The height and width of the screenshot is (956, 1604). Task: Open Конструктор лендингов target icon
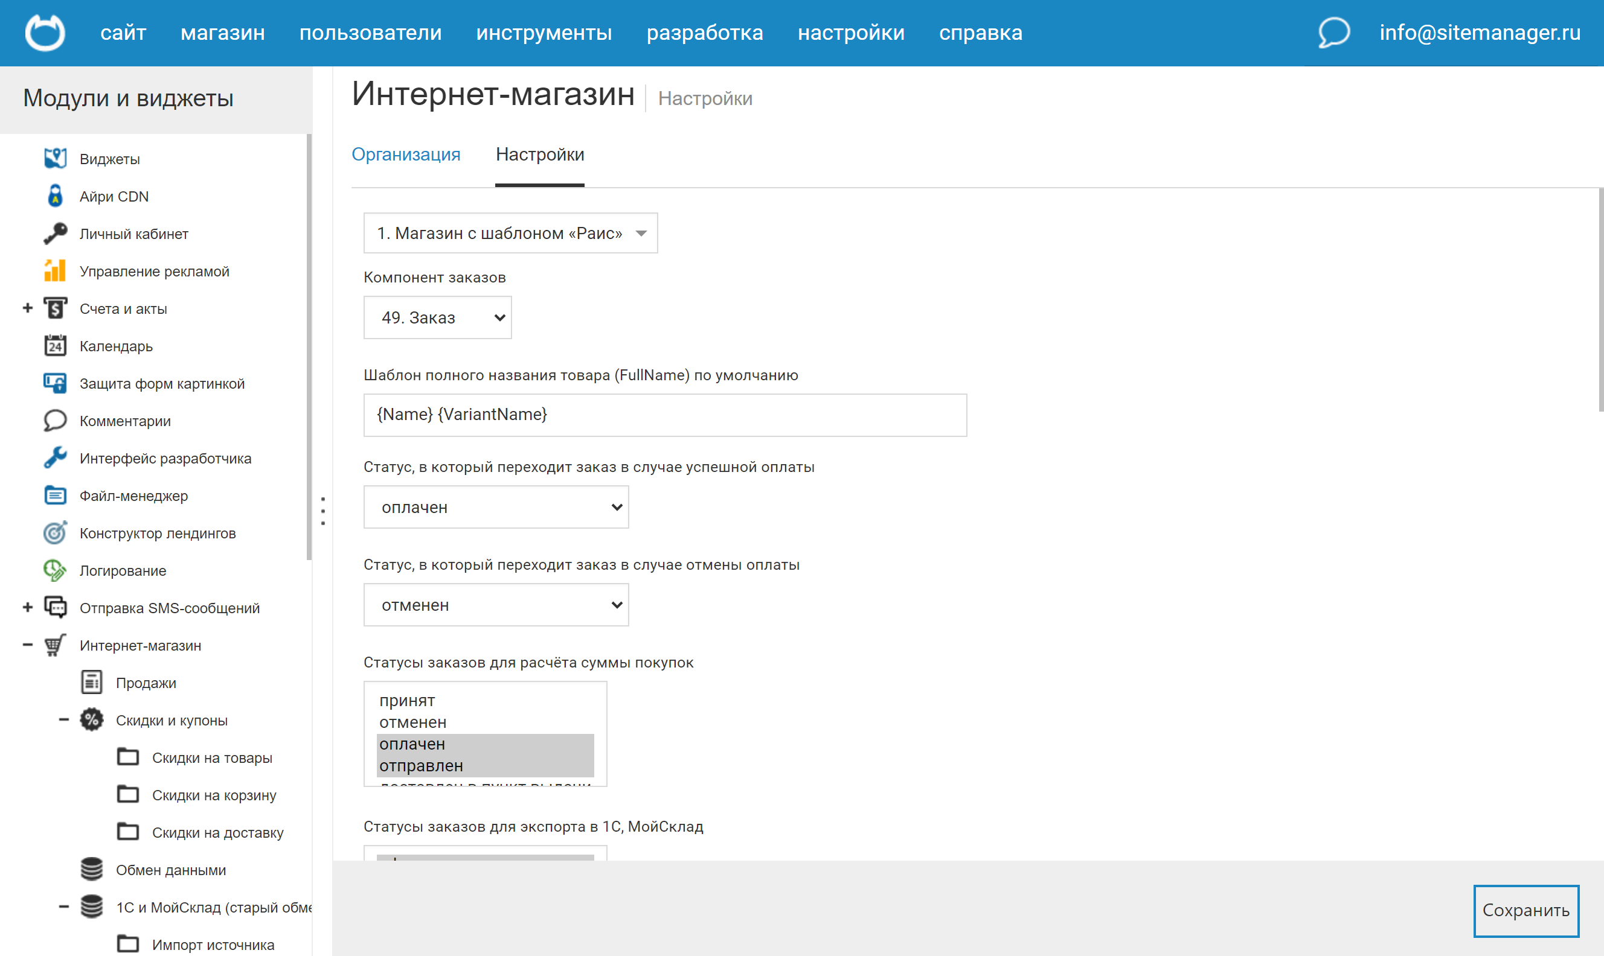pos(56,533)
